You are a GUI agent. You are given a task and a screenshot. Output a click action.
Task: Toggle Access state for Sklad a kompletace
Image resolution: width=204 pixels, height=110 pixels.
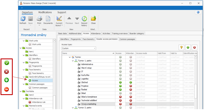[120, 97]
